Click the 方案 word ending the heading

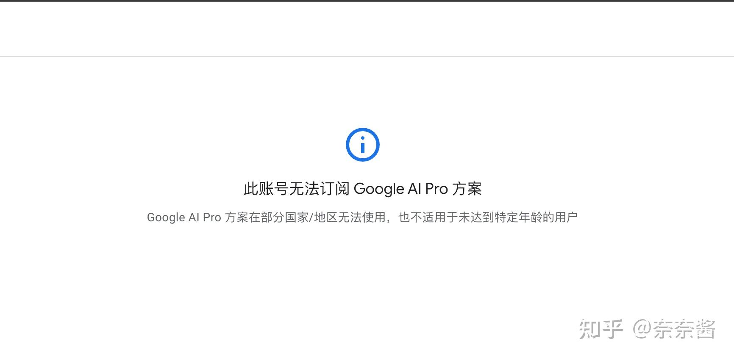click(467, 189)
